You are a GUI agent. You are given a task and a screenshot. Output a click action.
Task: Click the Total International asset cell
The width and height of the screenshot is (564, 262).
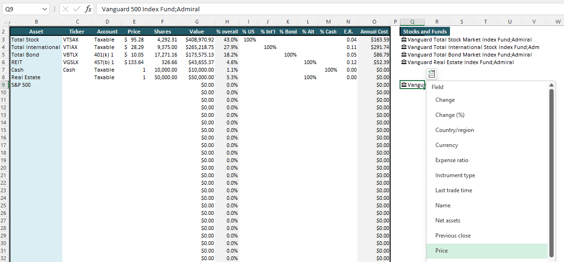point(36,47)
